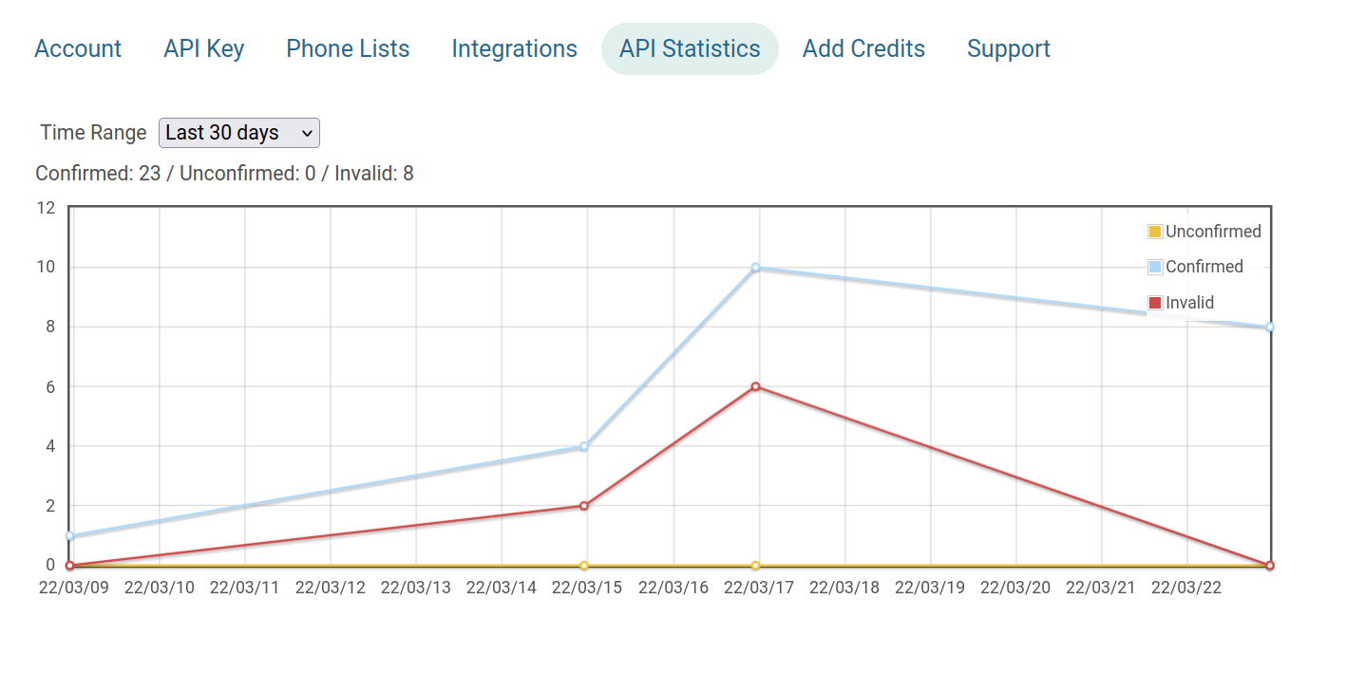This screenshot has height=692, width=1346.
Task: Click the yellow Unconfirmed legend swatch
Action: click(x=1155, y=232)
